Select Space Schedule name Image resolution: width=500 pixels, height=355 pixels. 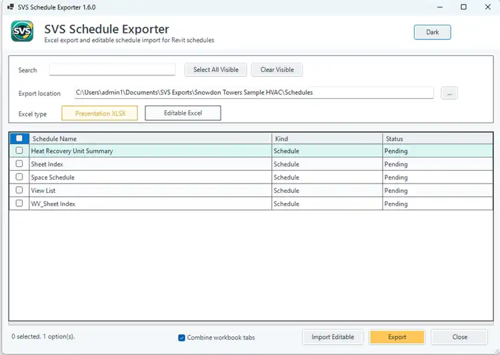(53, 177)
